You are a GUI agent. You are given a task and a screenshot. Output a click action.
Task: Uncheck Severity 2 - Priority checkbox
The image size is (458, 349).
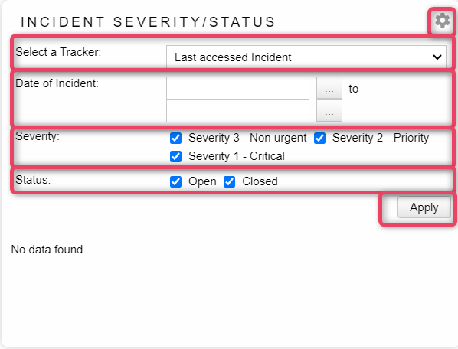click(x=320, y=138)
